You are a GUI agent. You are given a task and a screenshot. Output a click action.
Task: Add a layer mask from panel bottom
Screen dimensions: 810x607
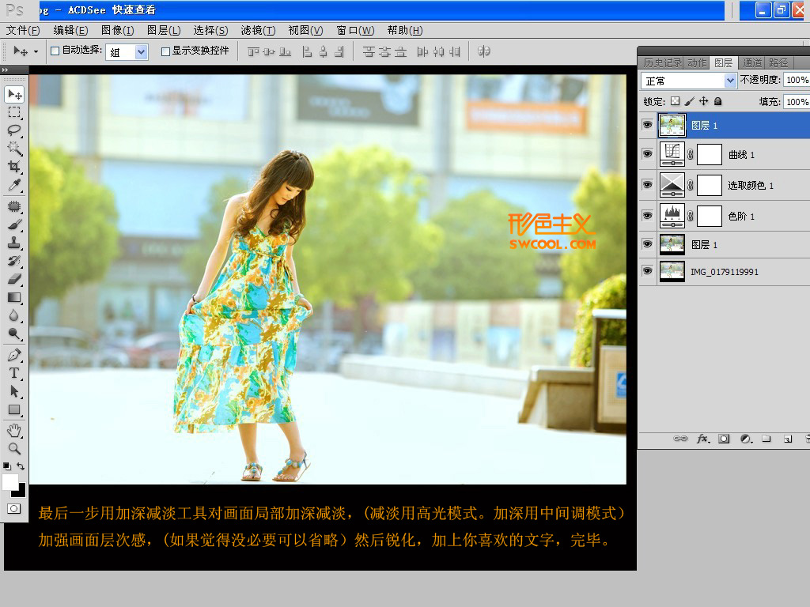tap(724, 439)
